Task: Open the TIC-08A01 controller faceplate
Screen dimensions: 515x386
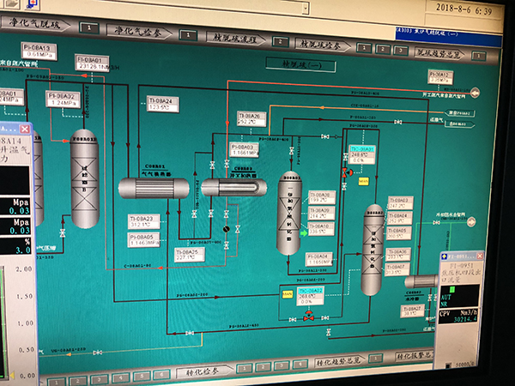Action: (361, 154)
